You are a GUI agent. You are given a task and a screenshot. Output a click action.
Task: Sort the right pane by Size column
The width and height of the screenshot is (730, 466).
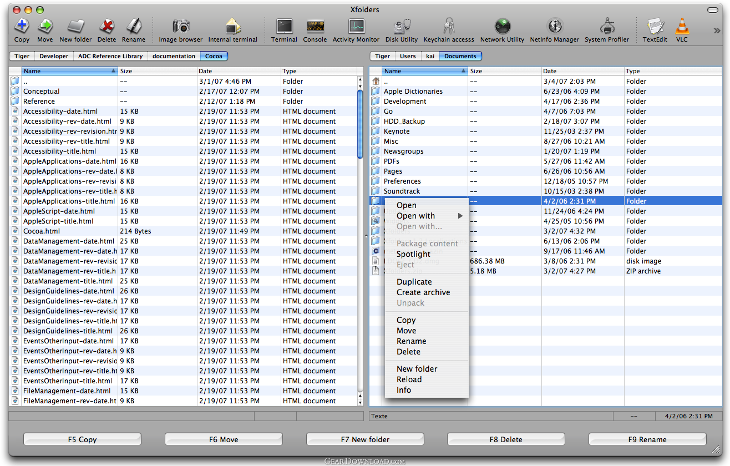coord(505,71)
